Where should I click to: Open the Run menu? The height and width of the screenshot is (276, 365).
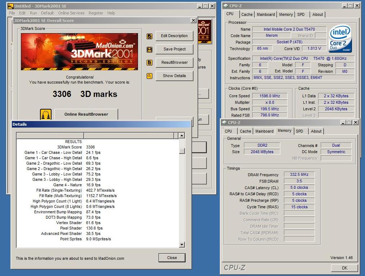click(x=33, y=13)
